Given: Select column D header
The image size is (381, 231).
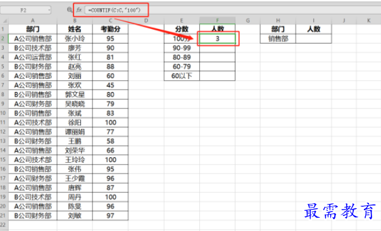Looking at the screenshot, I should (146, 21).
